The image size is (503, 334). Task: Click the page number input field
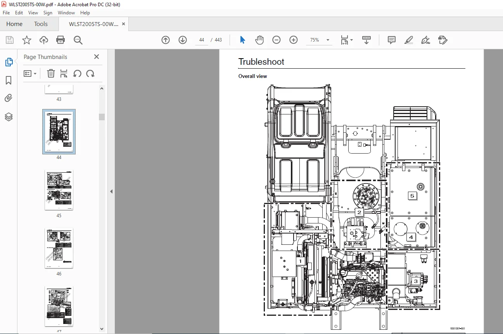202,40
